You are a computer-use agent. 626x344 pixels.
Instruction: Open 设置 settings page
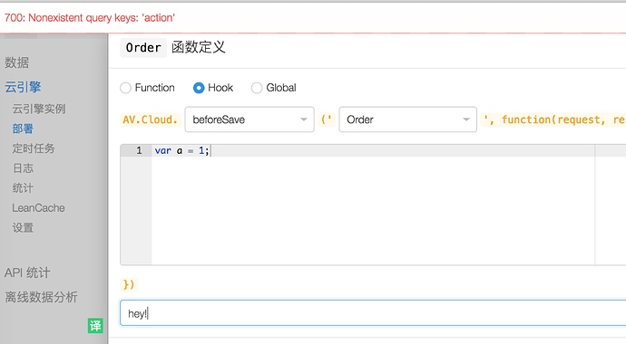coord(23,228)
